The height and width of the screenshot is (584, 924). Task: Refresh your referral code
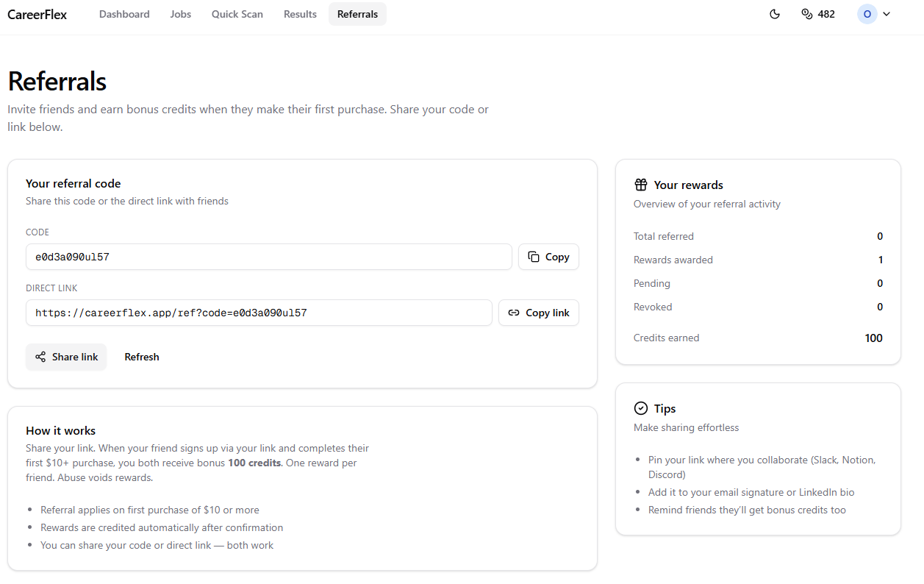pyautogui.click(x=141, y=357)
